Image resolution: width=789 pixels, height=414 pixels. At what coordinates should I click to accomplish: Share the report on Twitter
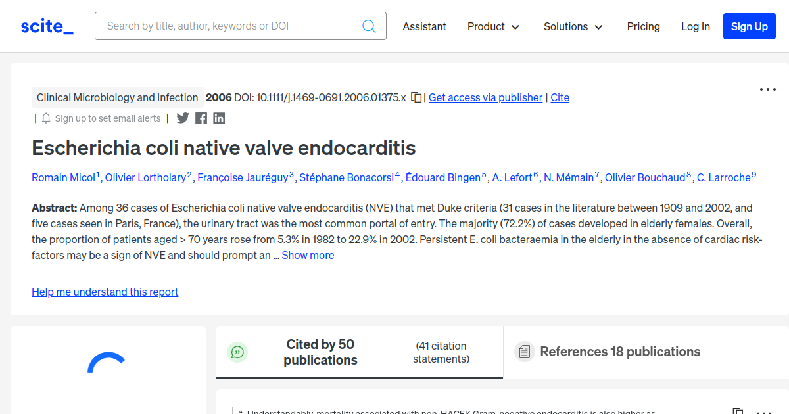pos(183,118)
